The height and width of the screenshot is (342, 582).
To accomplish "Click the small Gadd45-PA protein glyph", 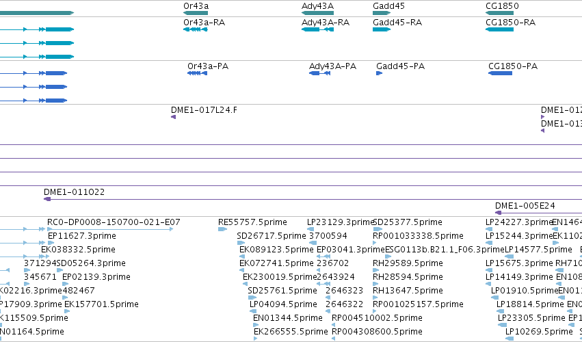I will [380, 73].
